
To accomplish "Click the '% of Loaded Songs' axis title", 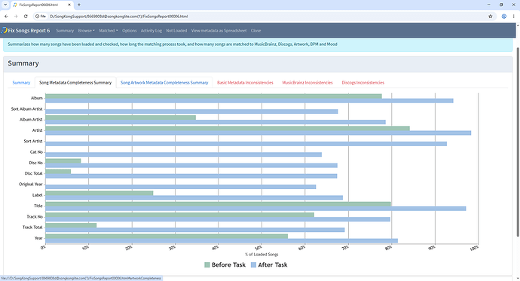I will tap(262, 255).
